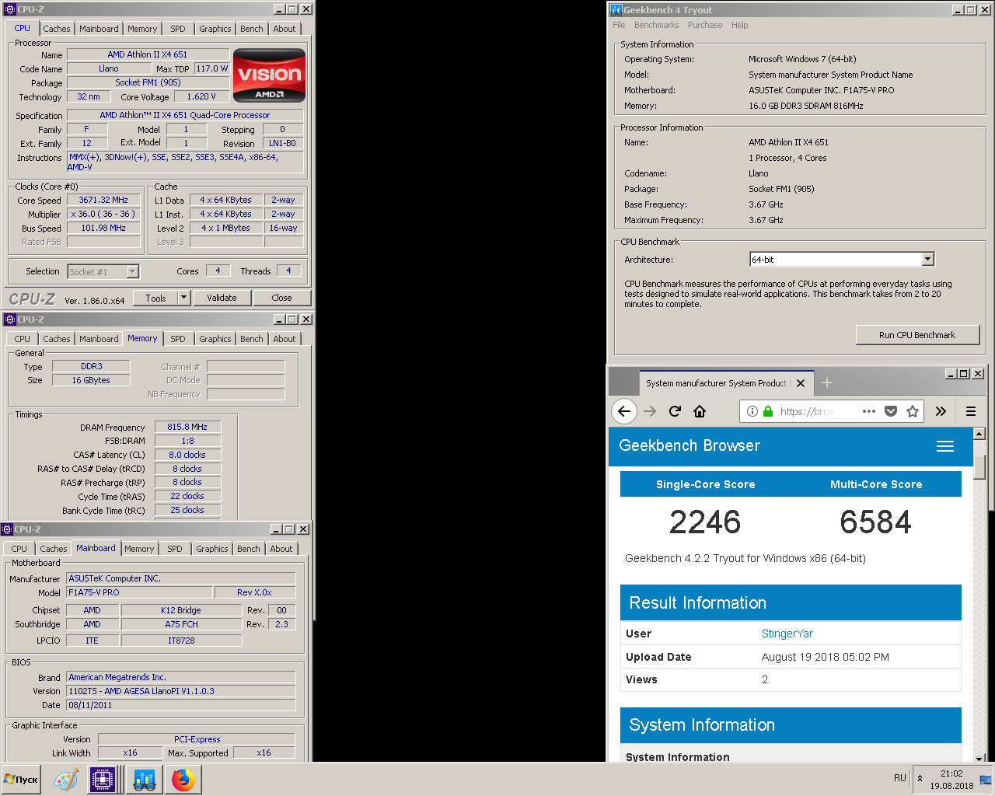995x796 pixels.
Task: Click Upload Date August 19 2018 text
Action: (825, 657)
